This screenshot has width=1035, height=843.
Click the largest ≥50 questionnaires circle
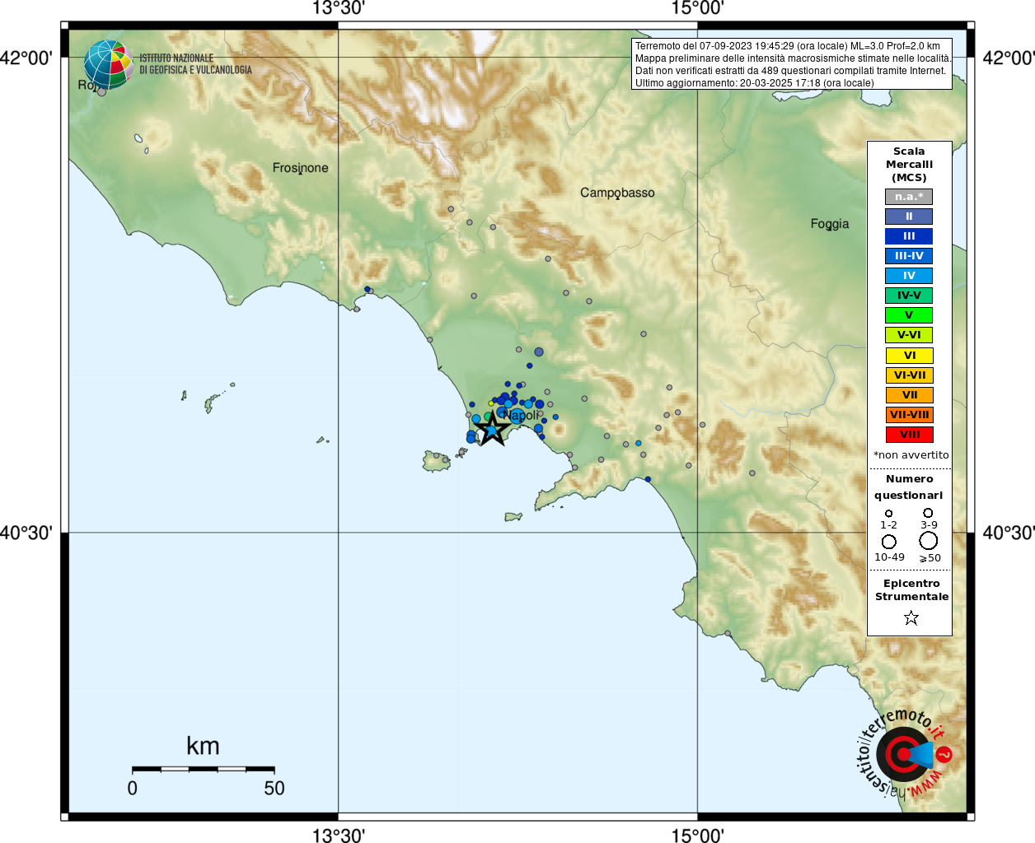[929, 541]
